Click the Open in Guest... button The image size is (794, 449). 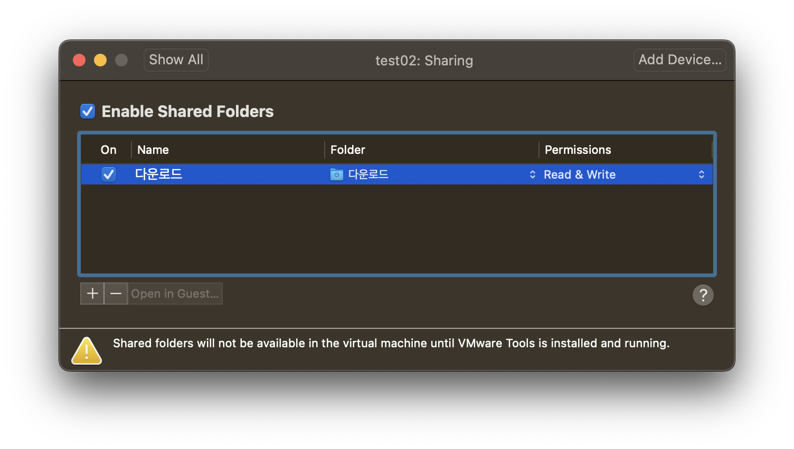(x=175, y=294)
